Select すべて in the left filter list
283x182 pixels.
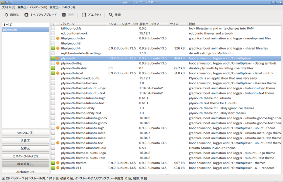tap(25, 25)
